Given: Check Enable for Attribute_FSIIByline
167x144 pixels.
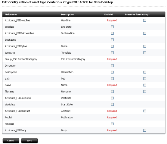Looking at the screenshot, I should coord(112,46).
